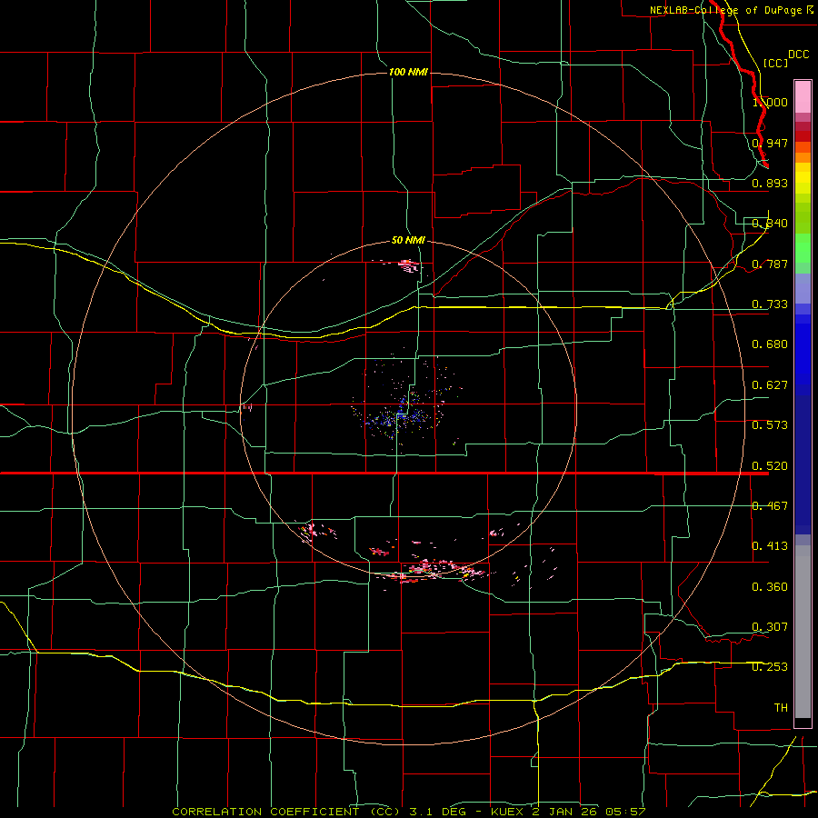Select the 0.413 scale value
The height and width of the screenshot is (818, 818).
point(770,545)
